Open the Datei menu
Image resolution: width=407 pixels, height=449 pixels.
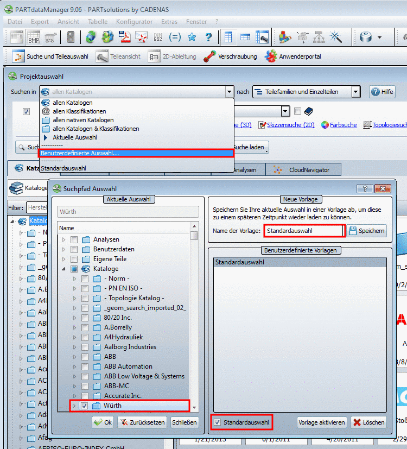point(15,22)
